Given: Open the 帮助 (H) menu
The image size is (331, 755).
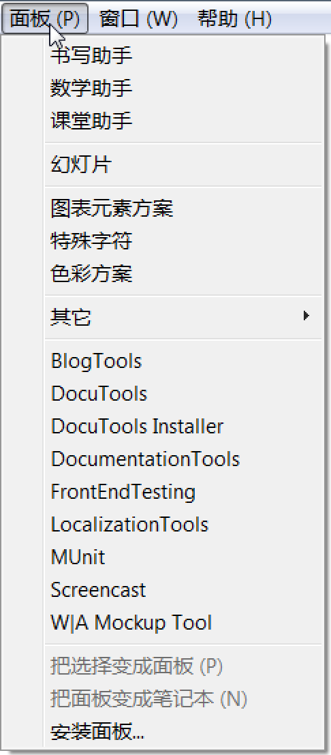Looking at the screenshot, I should coord(235,19).
